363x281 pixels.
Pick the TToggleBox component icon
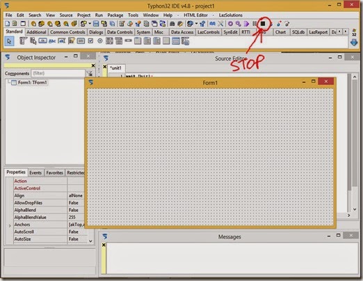tap(81, 41)
